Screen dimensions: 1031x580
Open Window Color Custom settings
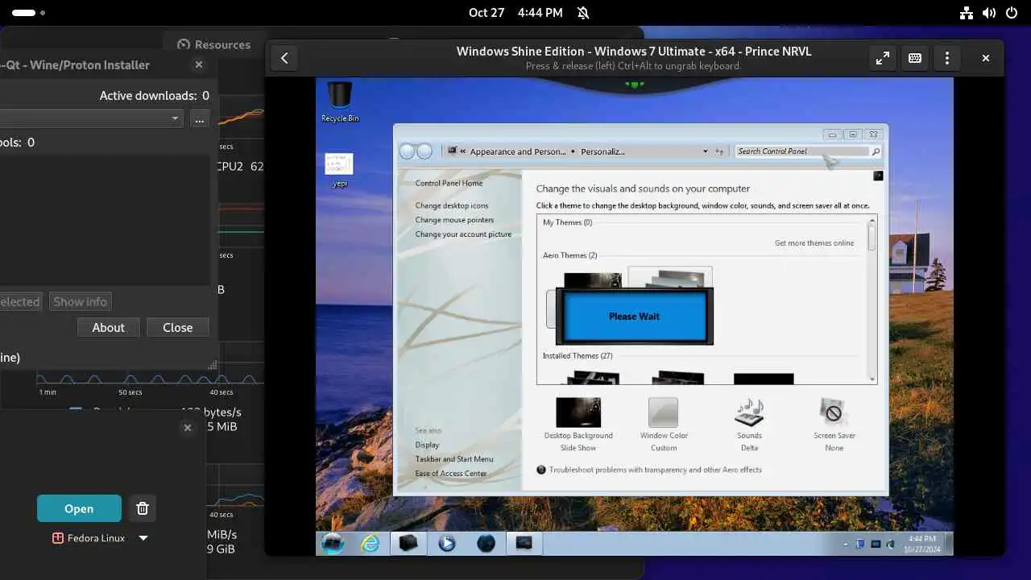coord(664,424)
